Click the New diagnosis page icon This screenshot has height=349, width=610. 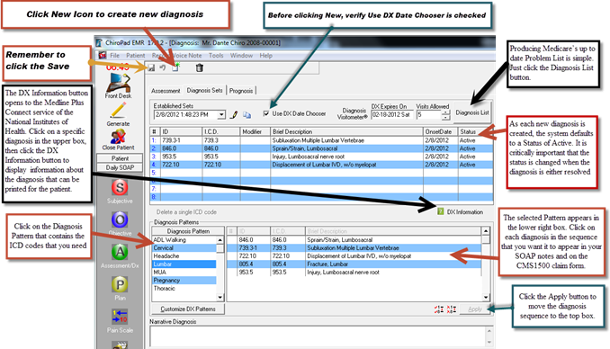pyautogui.click(x=175, y=67)
